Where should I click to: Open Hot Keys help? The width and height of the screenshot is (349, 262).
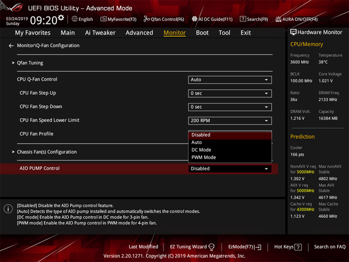click(x=288, y=247)
